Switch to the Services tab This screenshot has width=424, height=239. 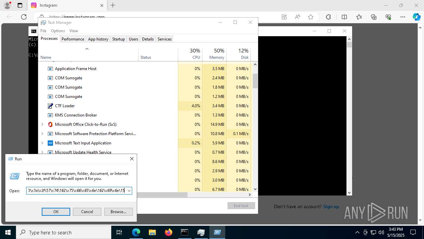click(165, 39)
